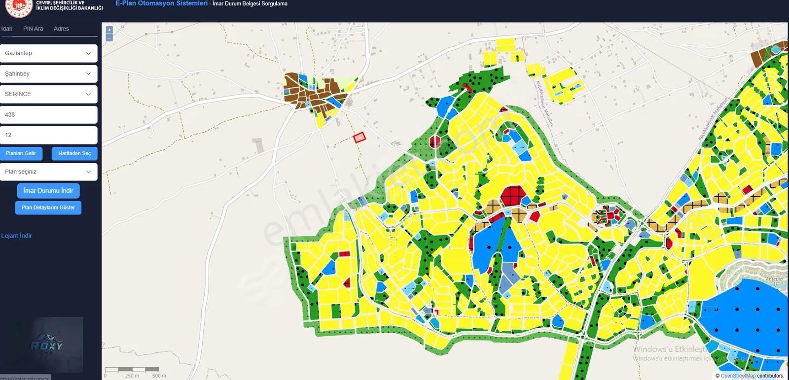
Task: Switch to the İdari tab
Action: click(7, 29)
